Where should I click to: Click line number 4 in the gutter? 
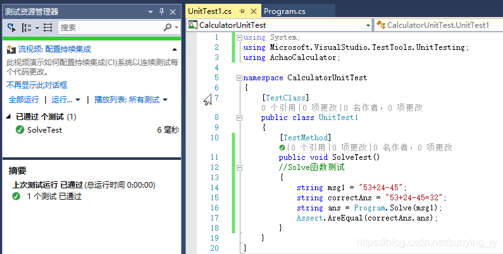pos(216,68)
